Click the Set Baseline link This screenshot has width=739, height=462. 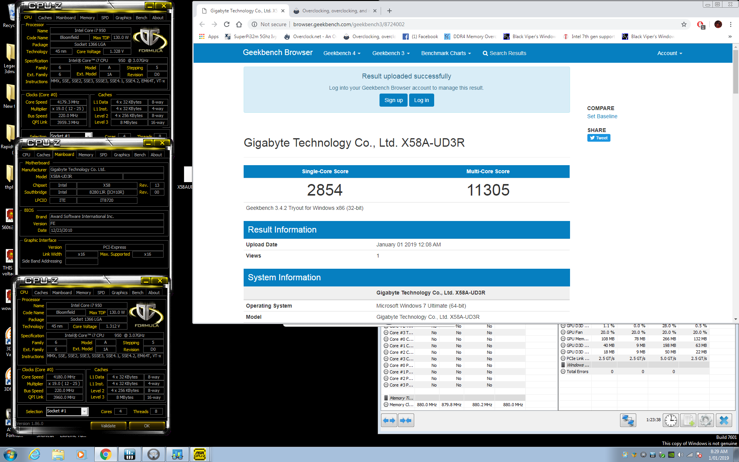pos(602,116)
